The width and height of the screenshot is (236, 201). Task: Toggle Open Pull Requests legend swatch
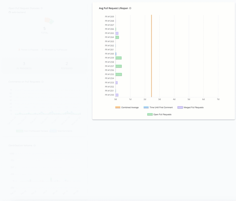150,115
